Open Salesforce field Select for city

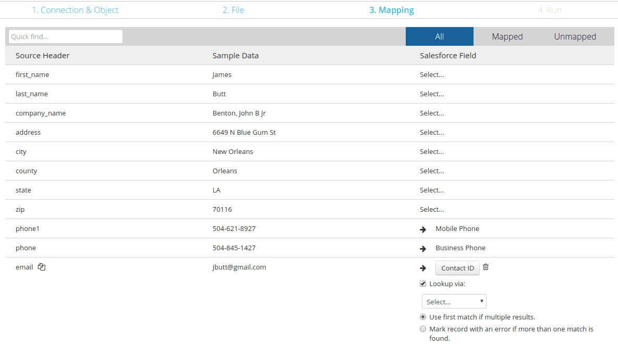click(x=432, y=152)
